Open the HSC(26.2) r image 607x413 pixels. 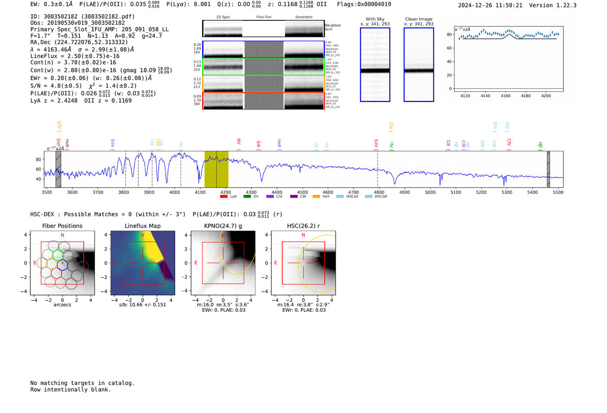[x=303, y=263]
